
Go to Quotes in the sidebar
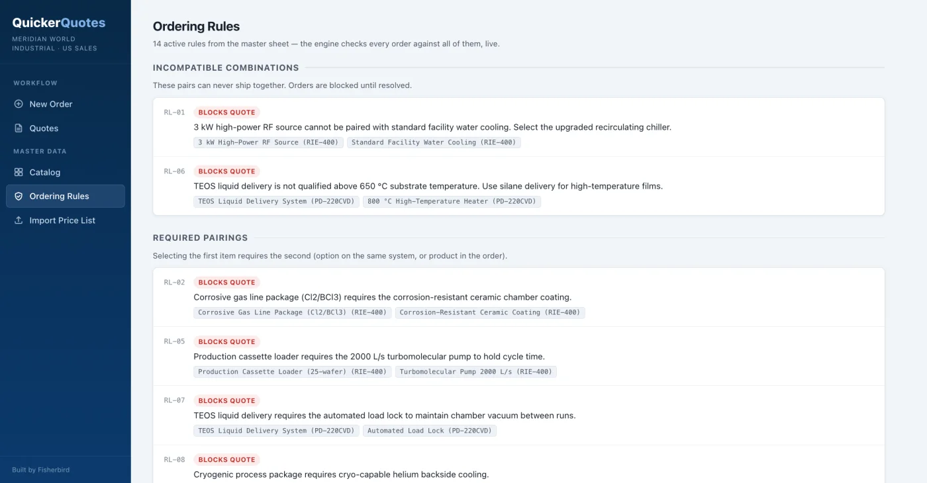[66, 128]
